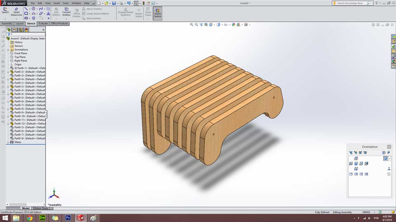Image resolution: width=396 pixels, height=222 pixels.
Task: Click the Rebuild traffic light icon
Action: (x=144, y=3)
